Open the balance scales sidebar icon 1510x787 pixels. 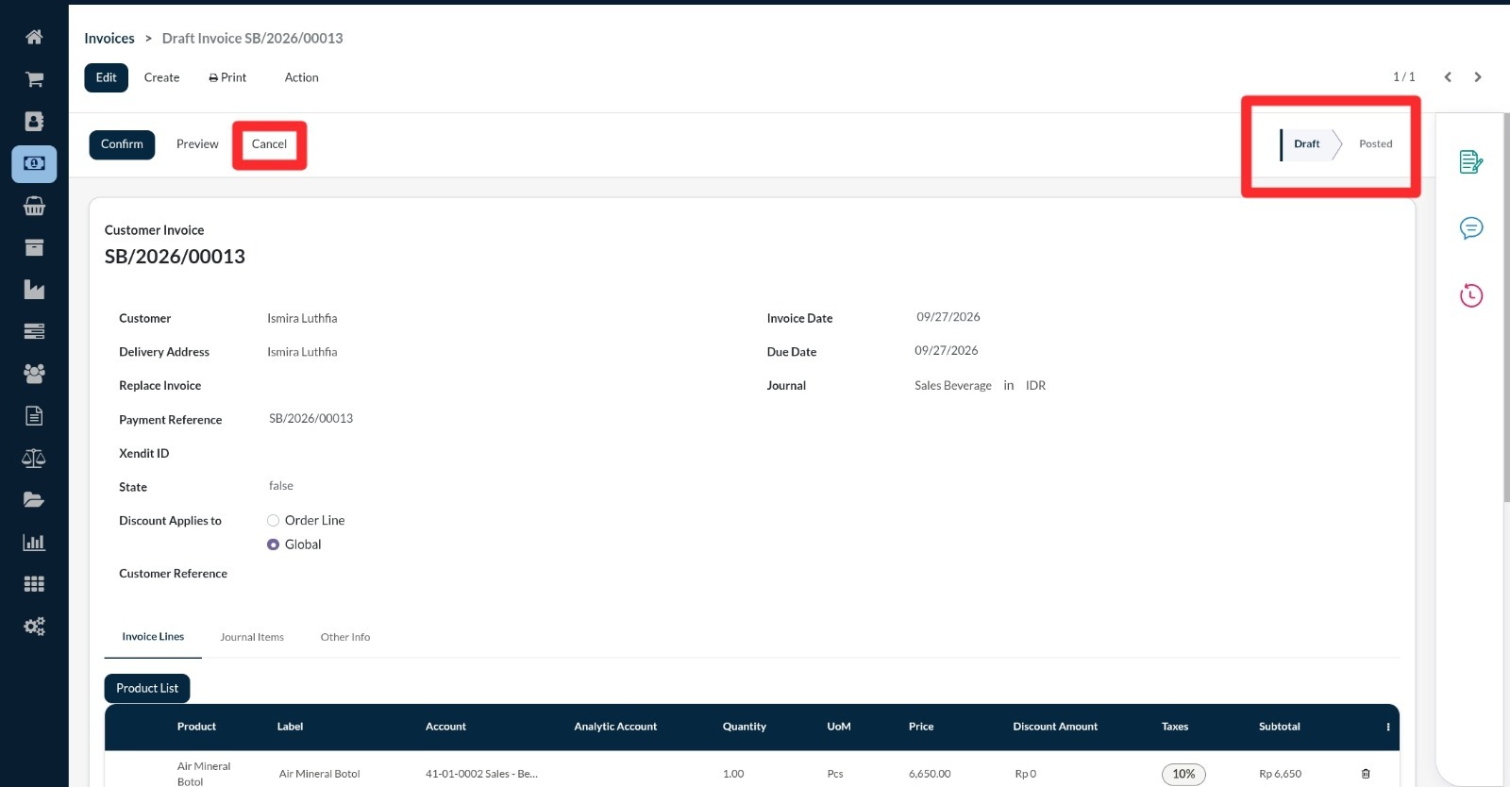point(34,458)
